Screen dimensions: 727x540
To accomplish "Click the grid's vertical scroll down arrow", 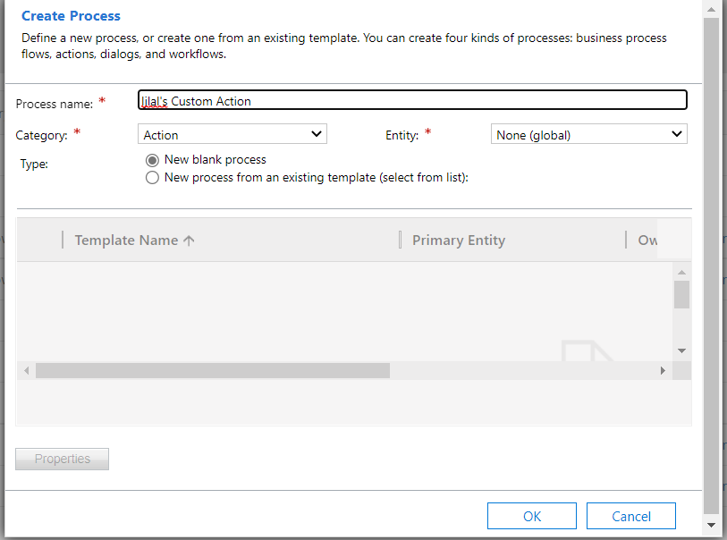I will click(681, 350).
